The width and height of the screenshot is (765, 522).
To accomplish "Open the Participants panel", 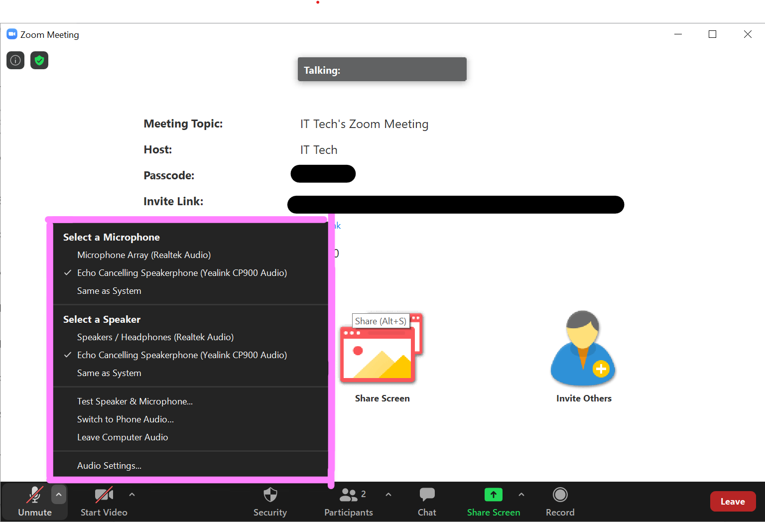I will (x=349, y=502).
